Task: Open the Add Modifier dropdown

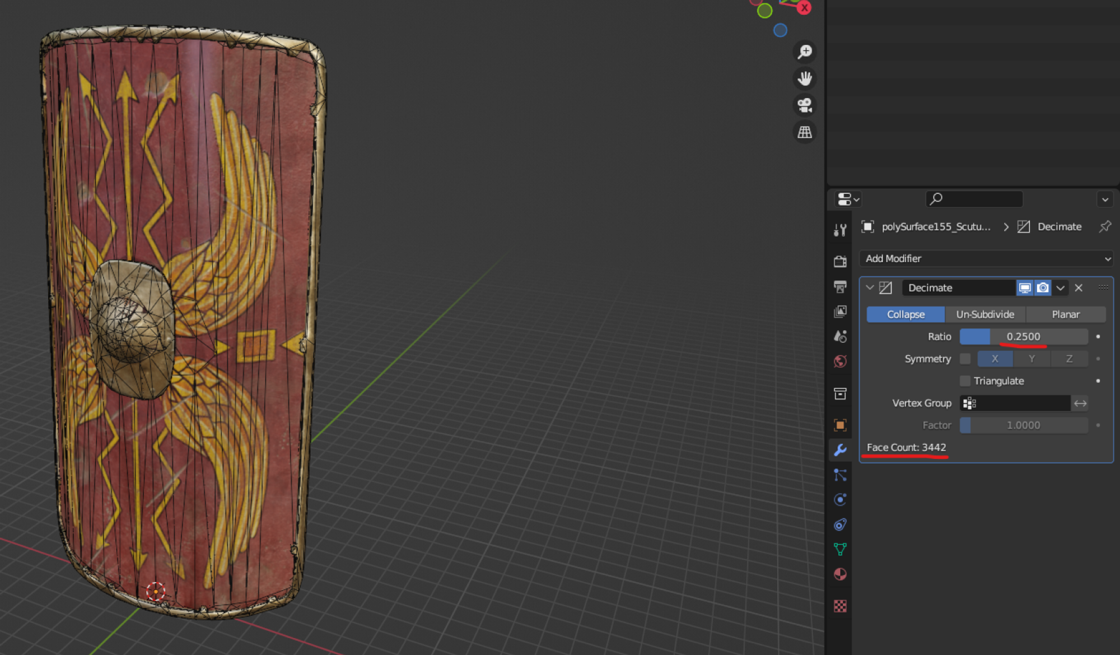Action: (x=986, y=258)
